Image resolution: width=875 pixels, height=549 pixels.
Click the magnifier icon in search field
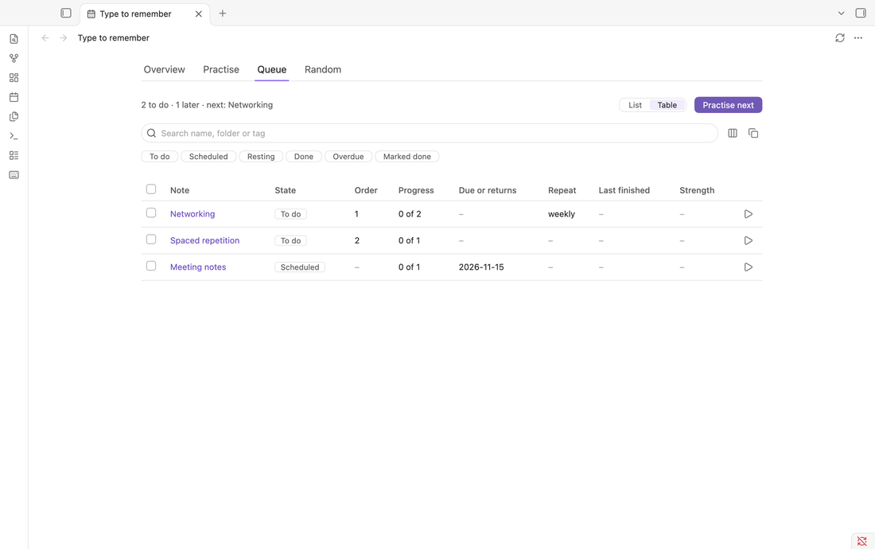click(151, 134)
